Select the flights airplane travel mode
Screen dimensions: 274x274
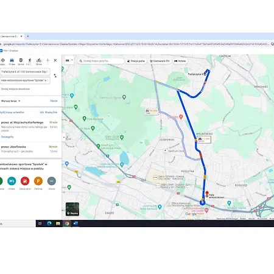coord(47,60)
